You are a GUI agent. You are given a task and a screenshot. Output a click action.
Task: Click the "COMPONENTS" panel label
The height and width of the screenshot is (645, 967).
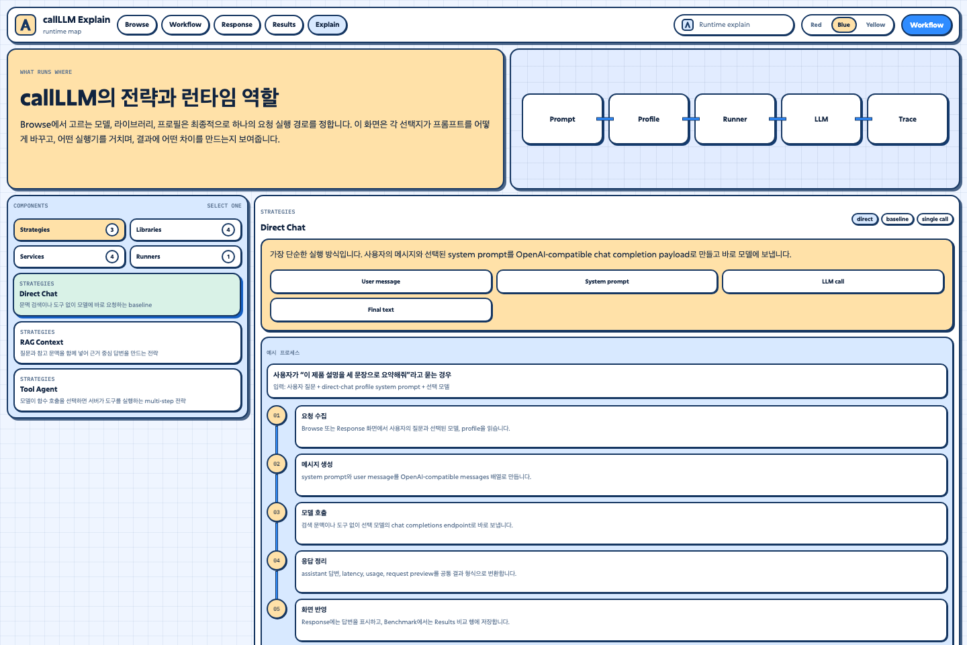point(31,206)
